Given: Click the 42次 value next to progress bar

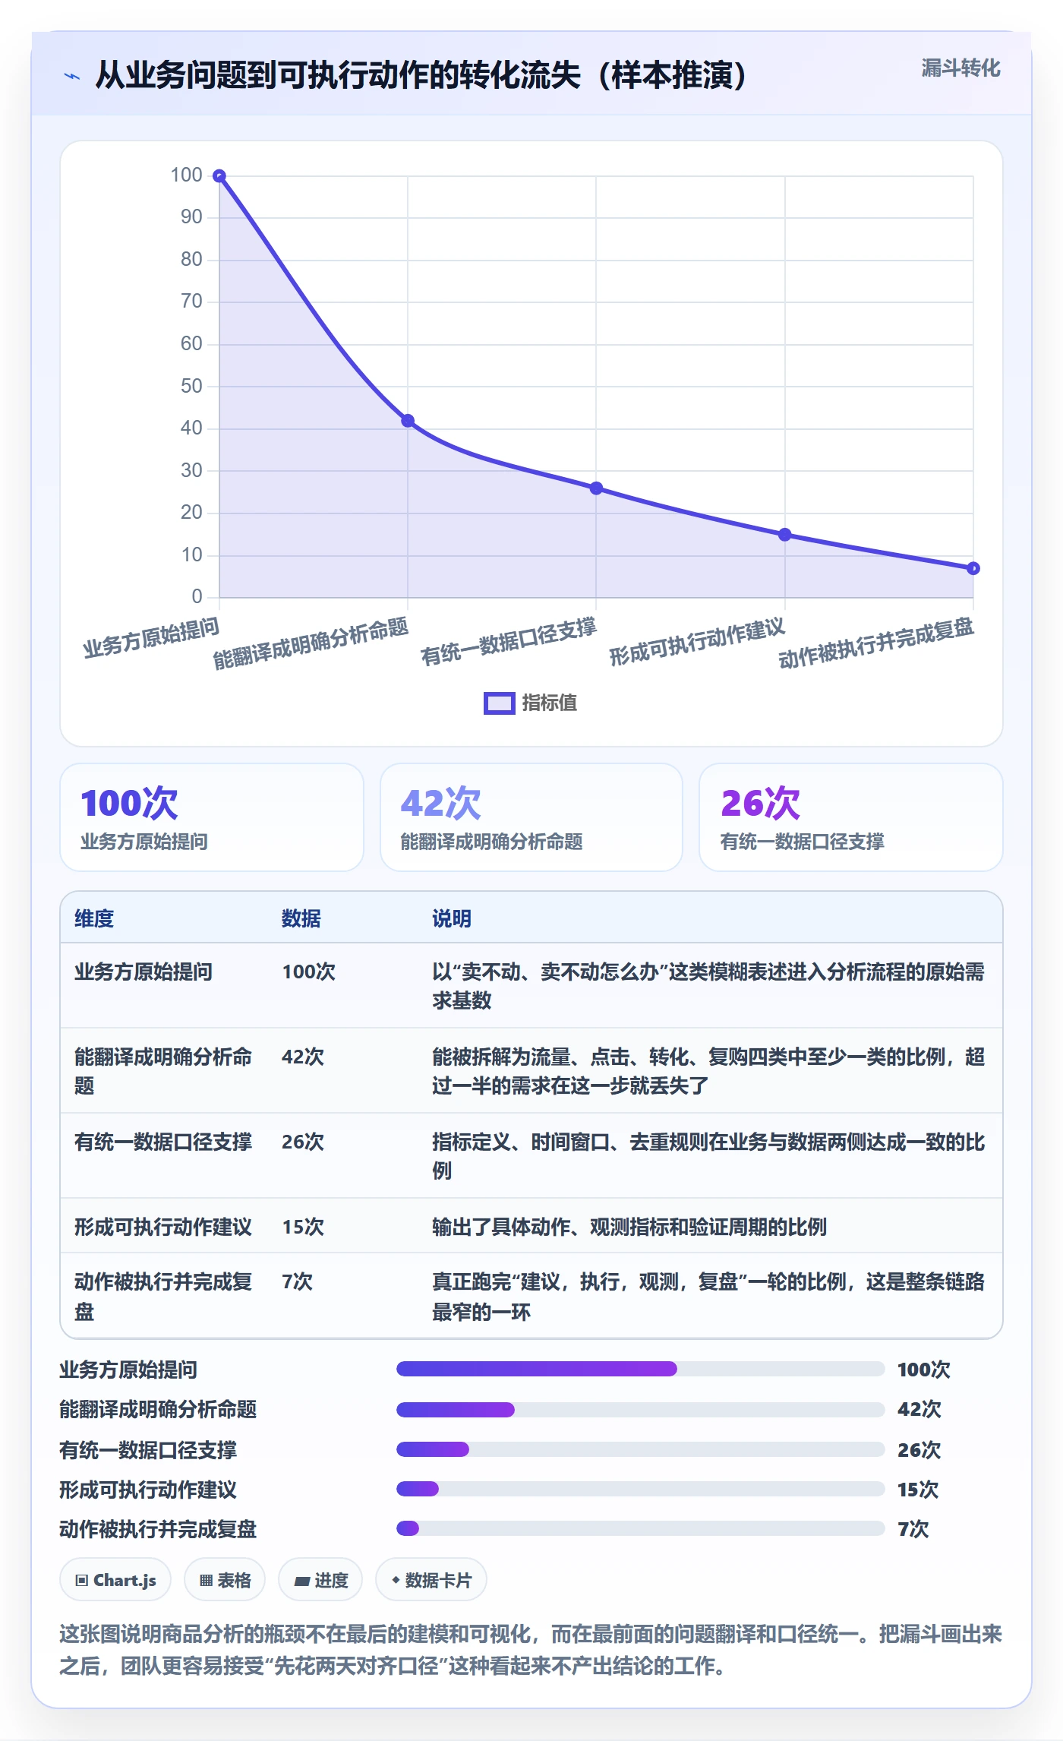Looking at the screenshot, I should click(919, 1410).
